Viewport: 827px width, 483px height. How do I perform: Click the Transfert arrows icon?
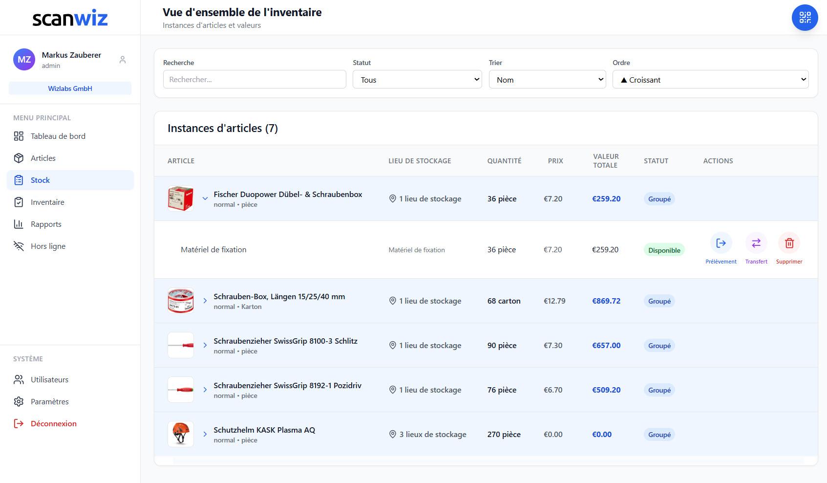[756, 243]
